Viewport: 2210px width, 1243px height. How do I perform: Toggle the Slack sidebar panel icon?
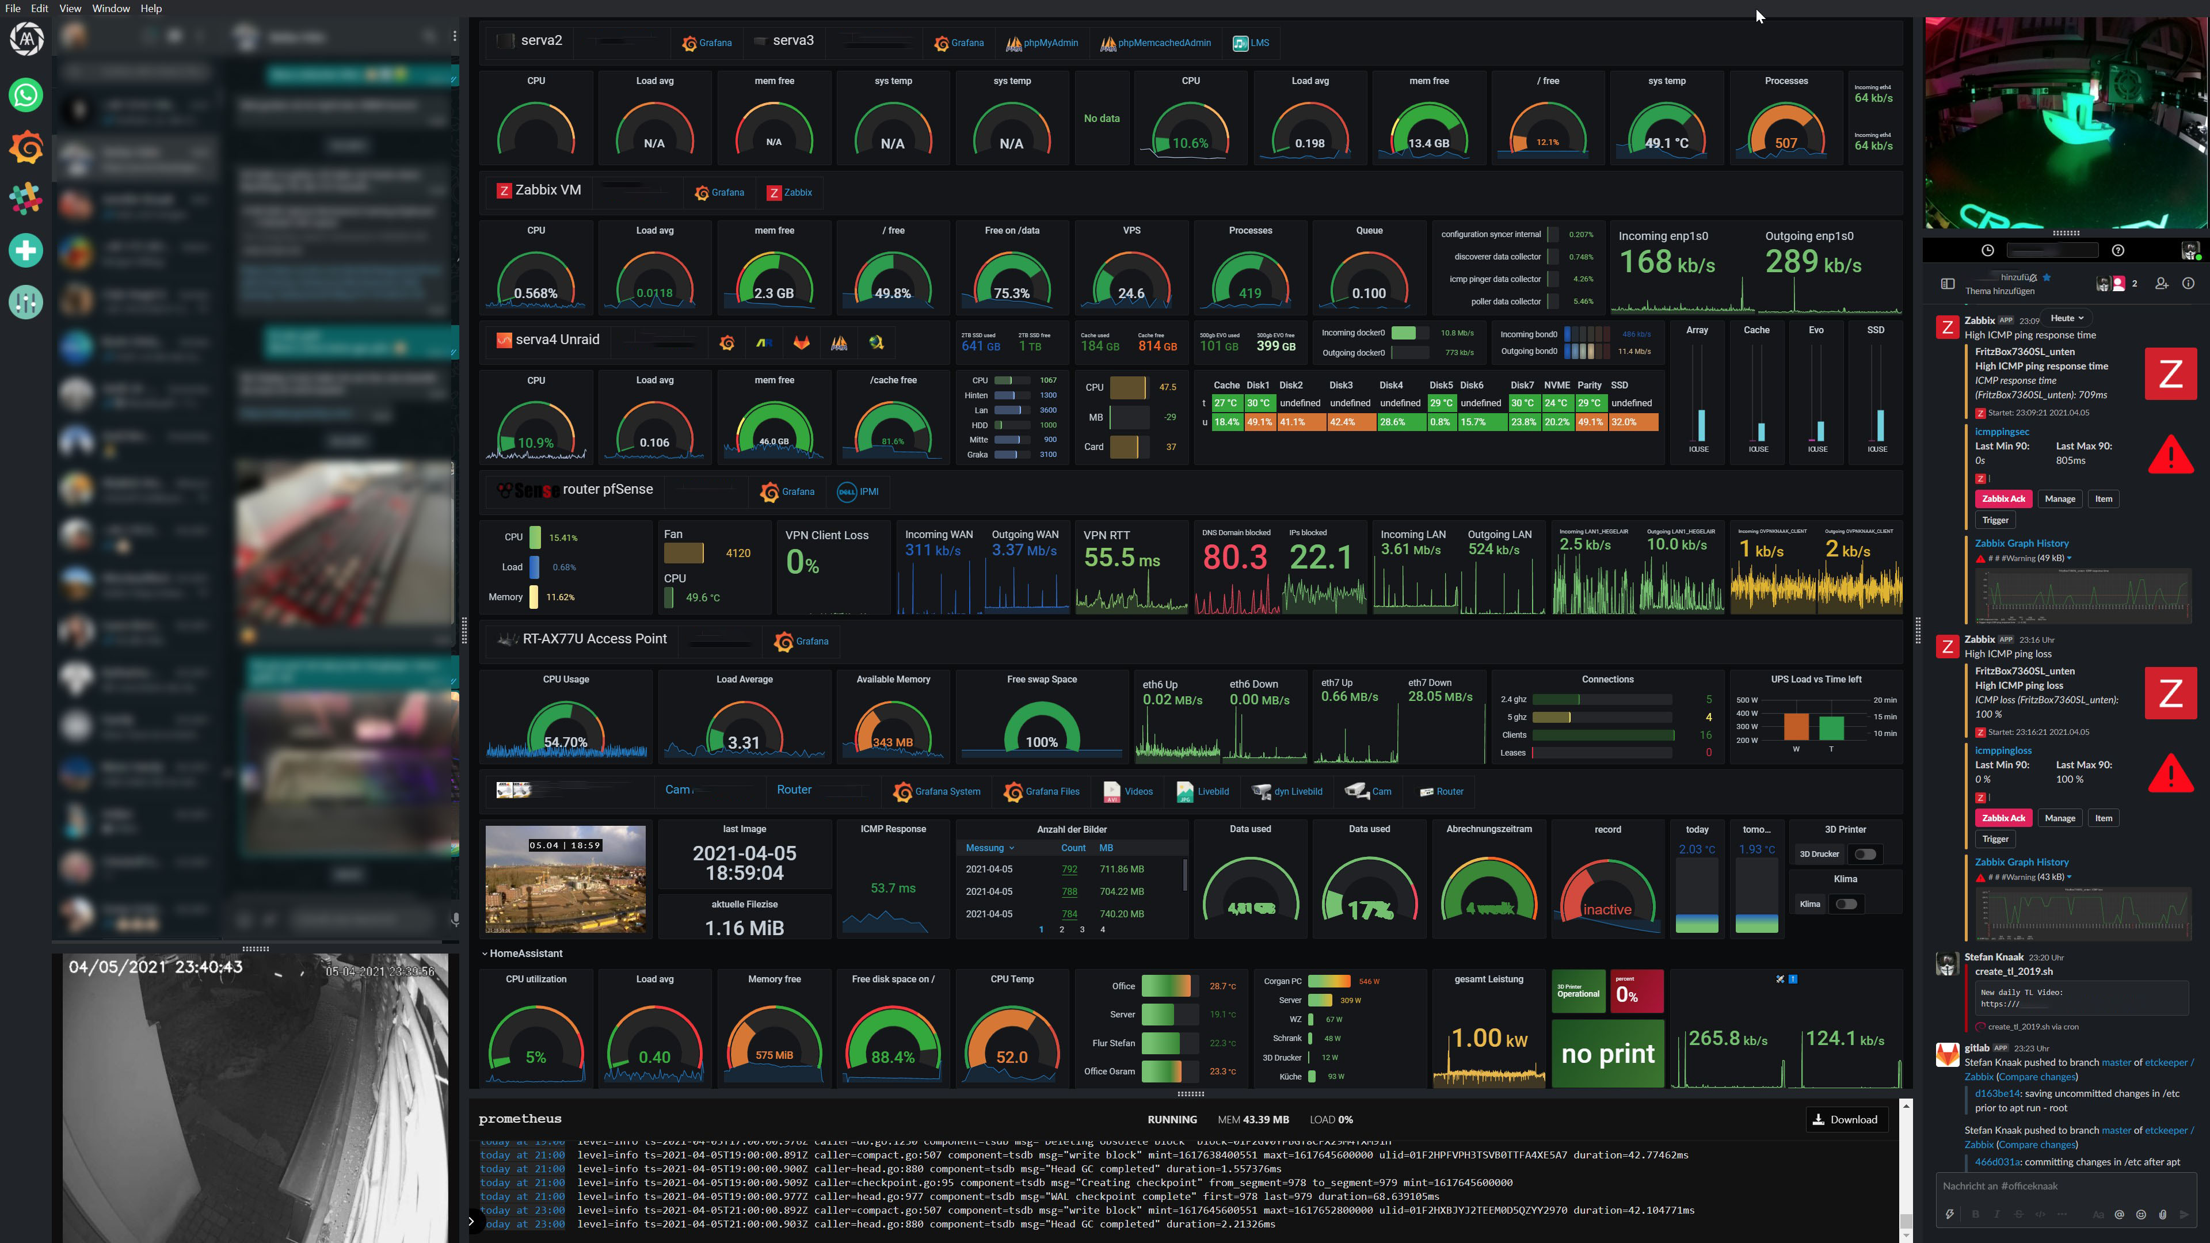pos(1948,284)
